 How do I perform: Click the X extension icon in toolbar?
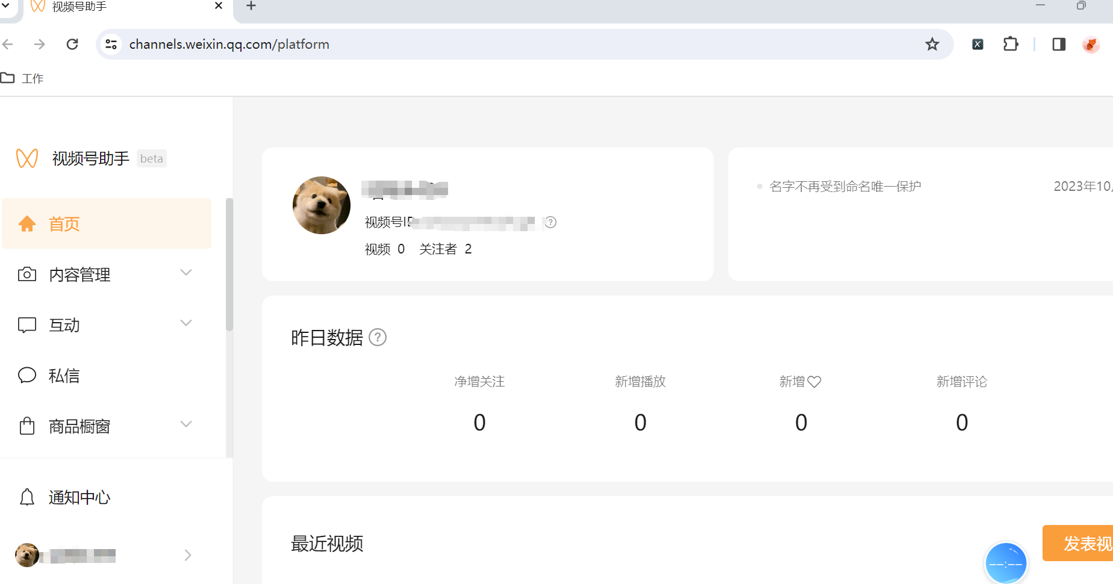(978, 44)
